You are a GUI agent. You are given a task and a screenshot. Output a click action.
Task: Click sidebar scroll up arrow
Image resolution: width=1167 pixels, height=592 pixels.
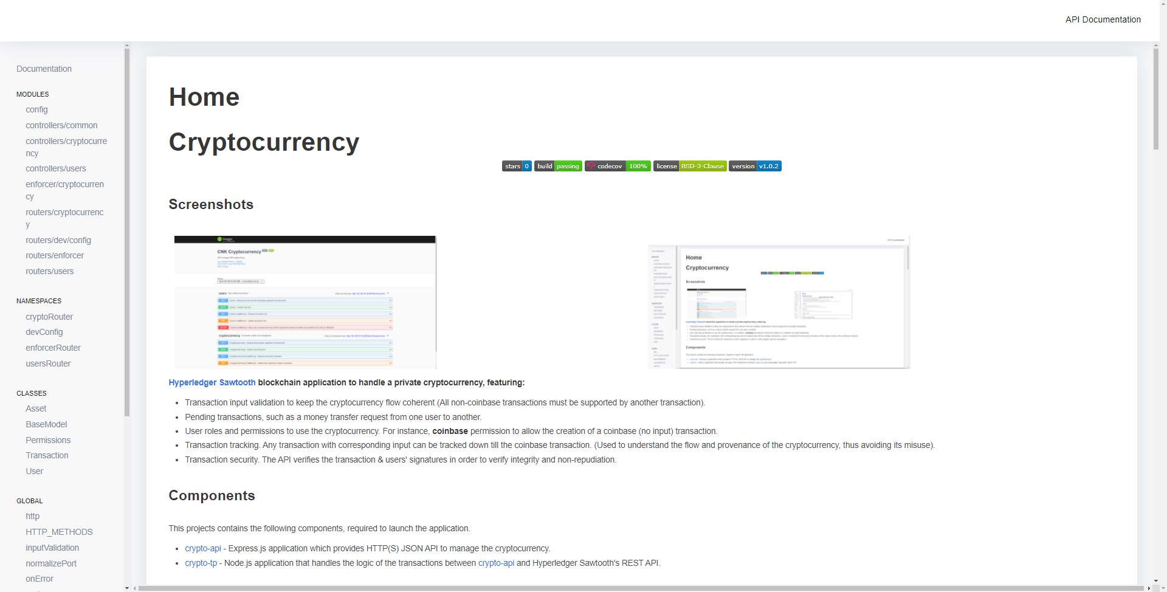[x=127, y=45]
